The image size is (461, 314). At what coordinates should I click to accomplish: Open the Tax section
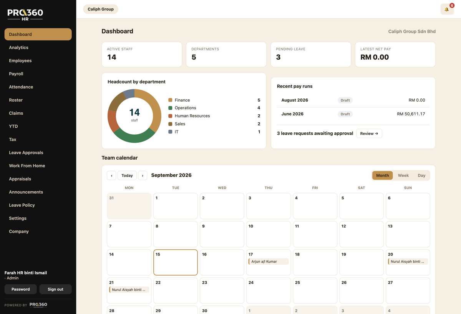tap(38, 139)
